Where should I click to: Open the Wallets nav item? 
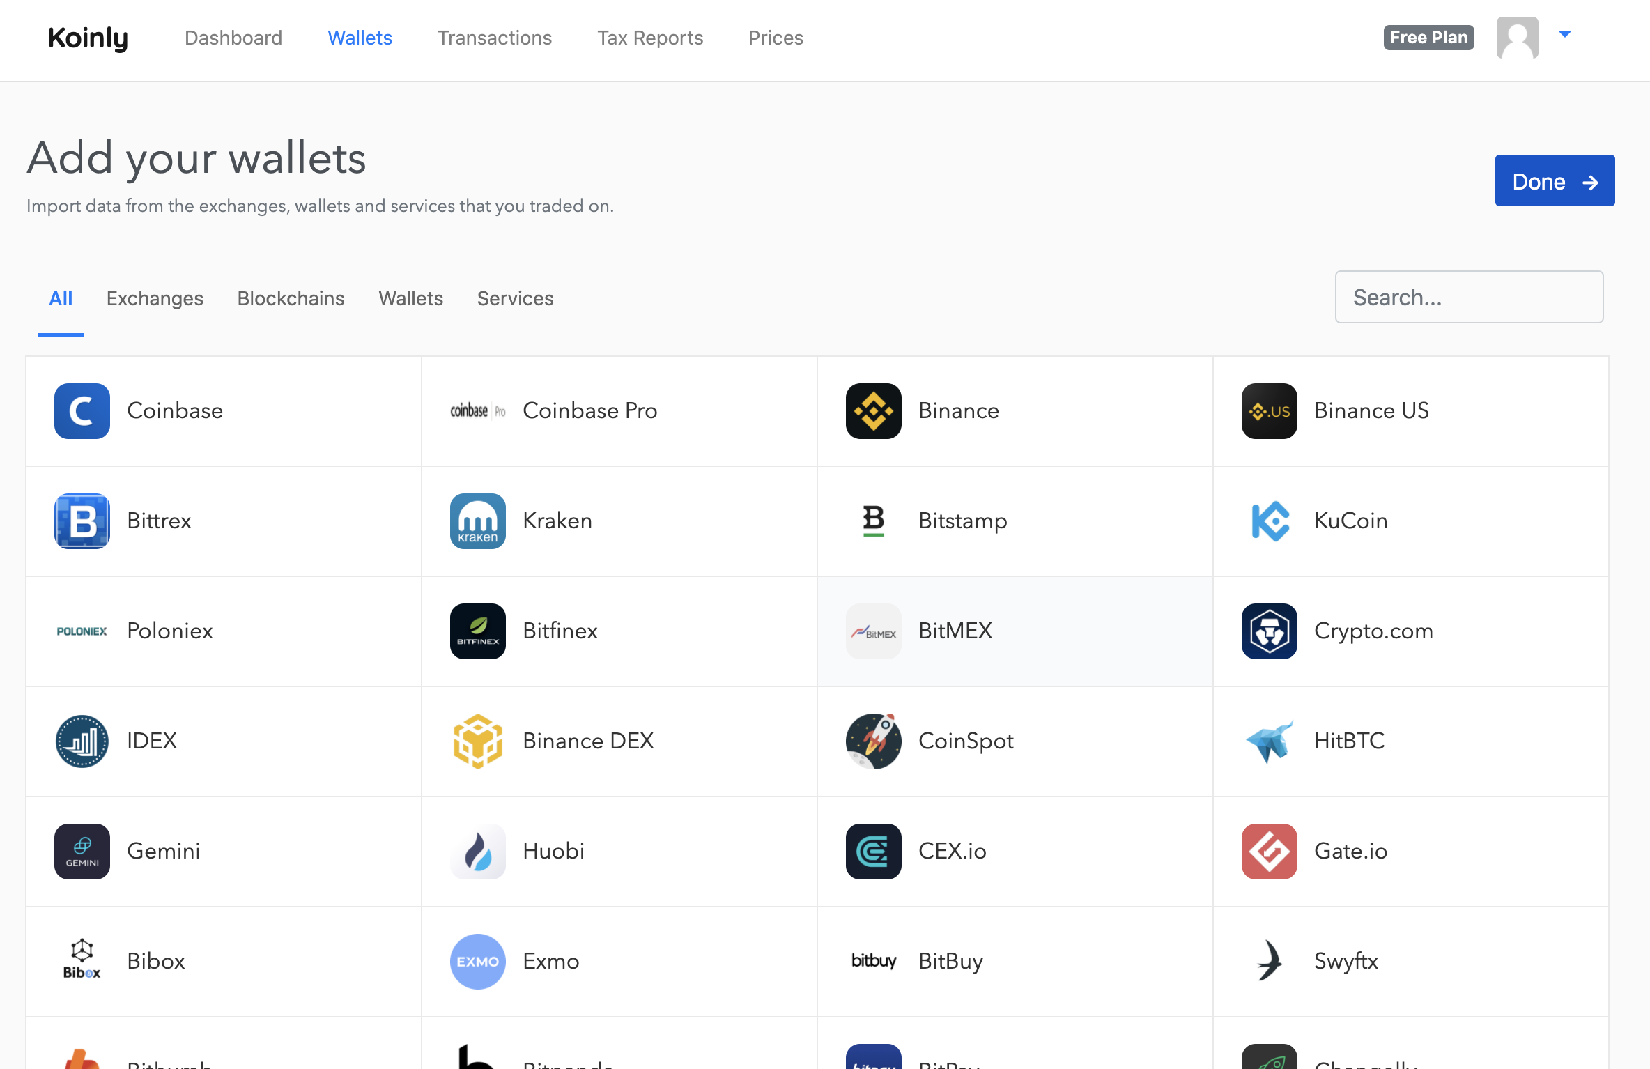tap(360, 38)
